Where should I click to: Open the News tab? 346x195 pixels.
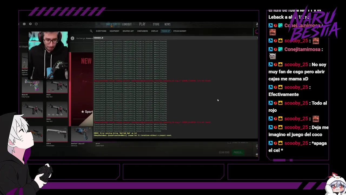[x=167, y=24]
